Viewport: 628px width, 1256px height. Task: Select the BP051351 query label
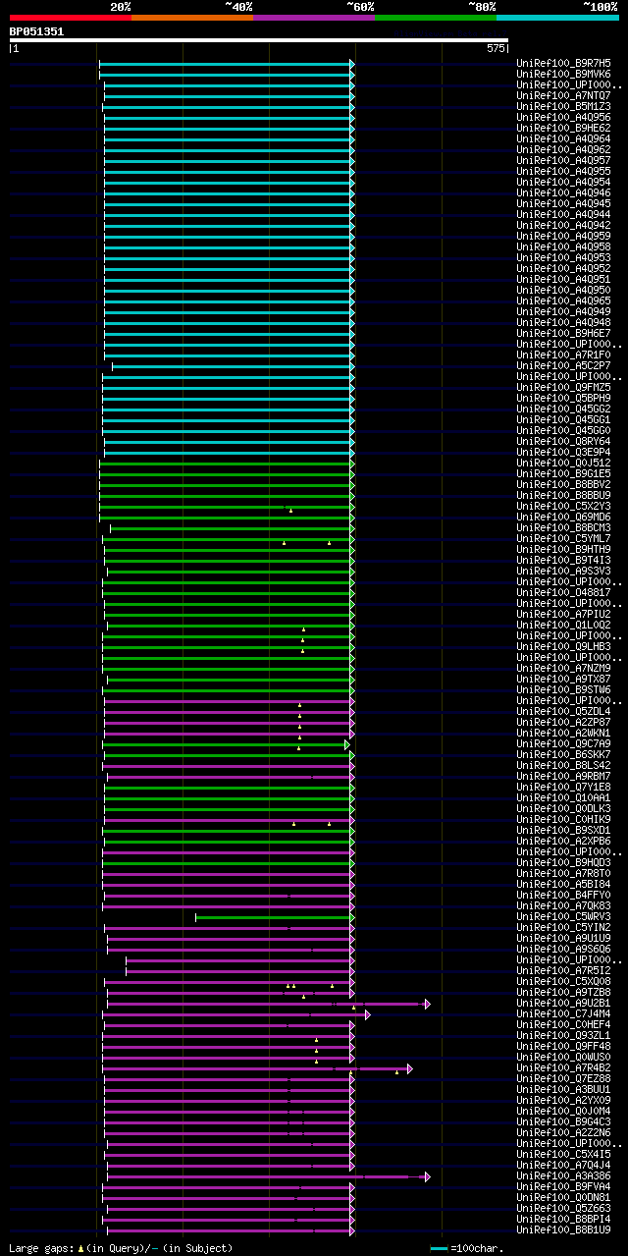(x=36, y=31)
